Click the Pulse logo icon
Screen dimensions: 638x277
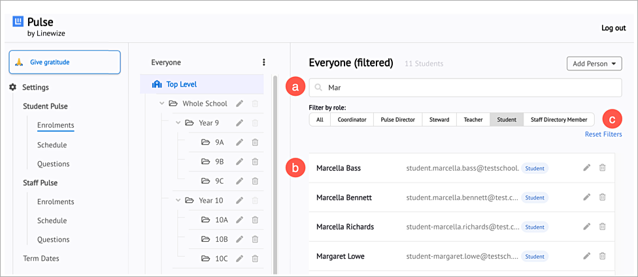19,22
